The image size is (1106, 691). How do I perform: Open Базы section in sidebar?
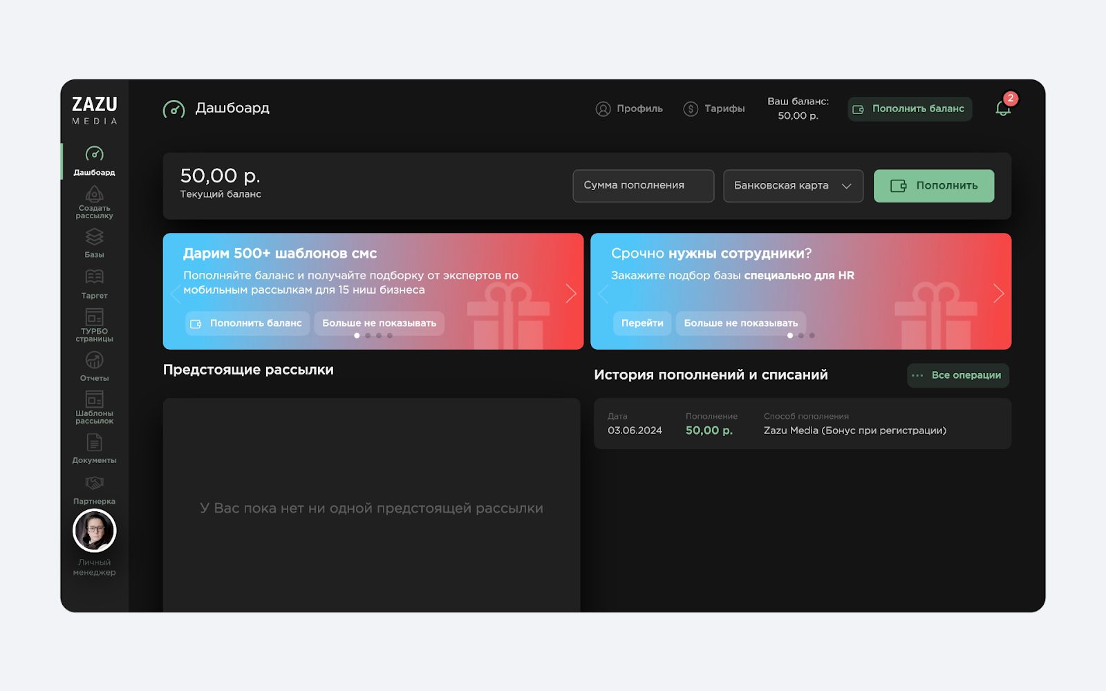[x=95, y=237]
